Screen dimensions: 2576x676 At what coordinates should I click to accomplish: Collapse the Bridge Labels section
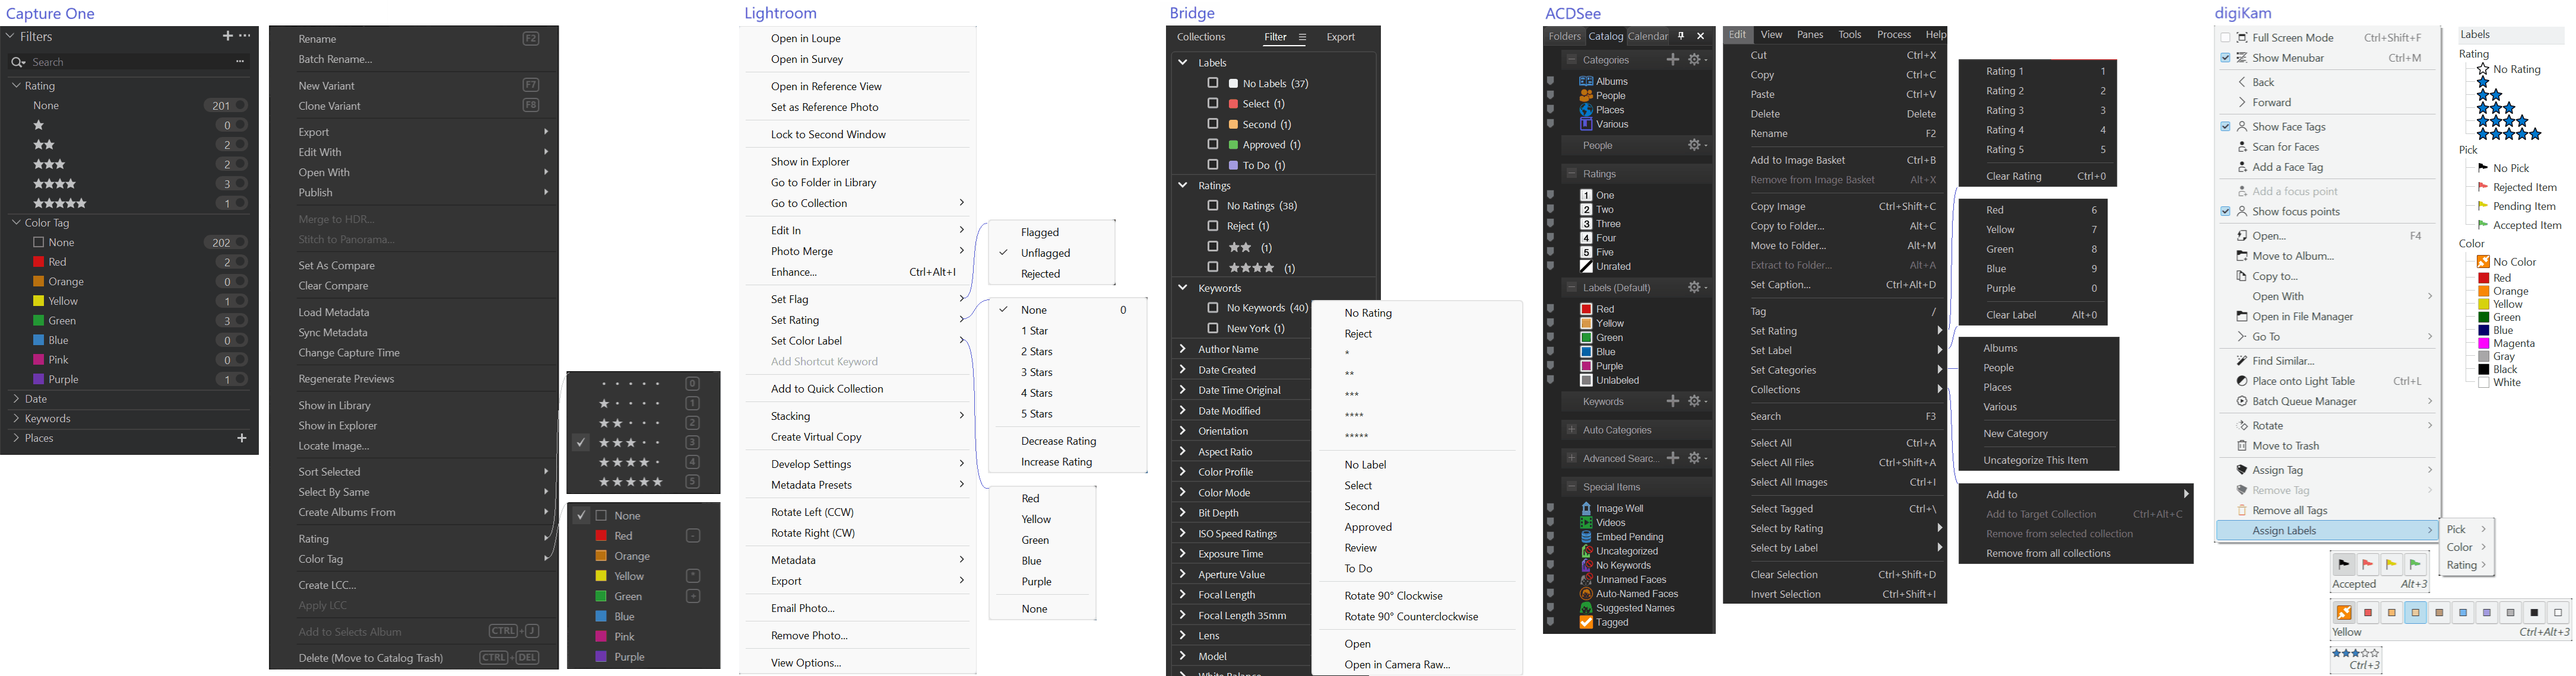pos(1182,62)
